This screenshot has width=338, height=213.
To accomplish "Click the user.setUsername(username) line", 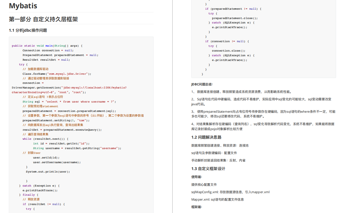I will tap(57, 162).
